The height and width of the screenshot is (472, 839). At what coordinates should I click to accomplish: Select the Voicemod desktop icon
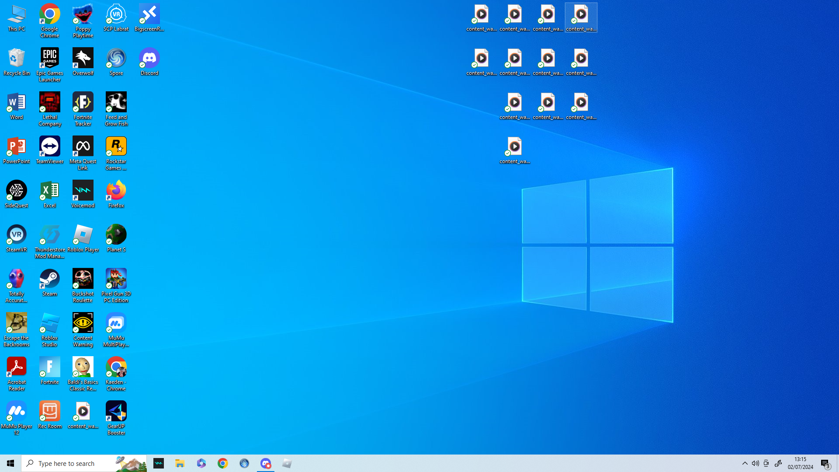click(x=83, y=194)
